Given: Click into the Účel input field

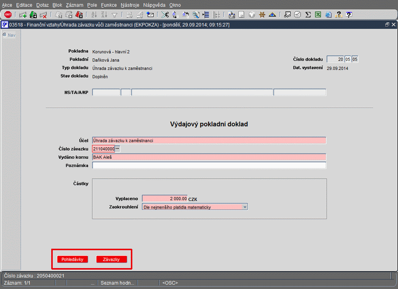Looking at the screenshot, I should tap(209, 141).
